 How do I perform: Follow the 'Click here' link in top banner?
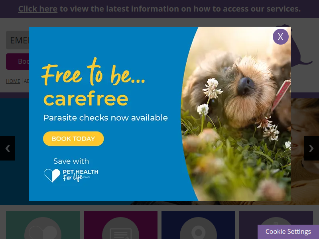[x=38, y=9]
